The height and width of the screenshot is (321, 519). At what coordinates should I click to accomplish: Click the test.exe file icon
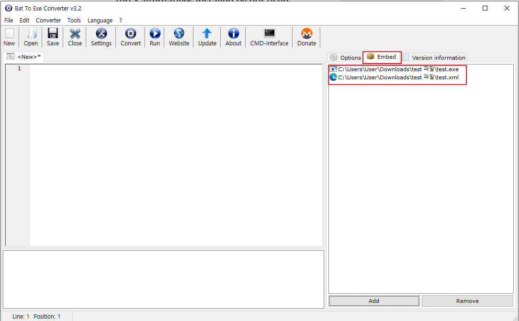[333, 69]
